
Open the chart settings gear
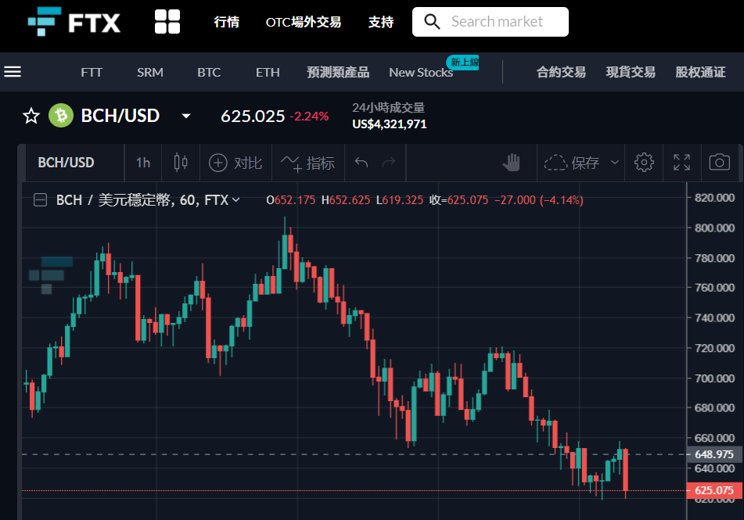pyautogui.click(x=643, y=163)
